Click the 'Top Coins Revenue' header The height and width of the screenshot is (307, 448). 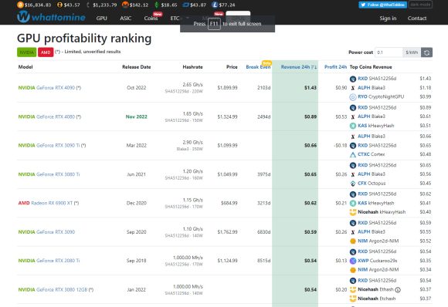point(371,67)
